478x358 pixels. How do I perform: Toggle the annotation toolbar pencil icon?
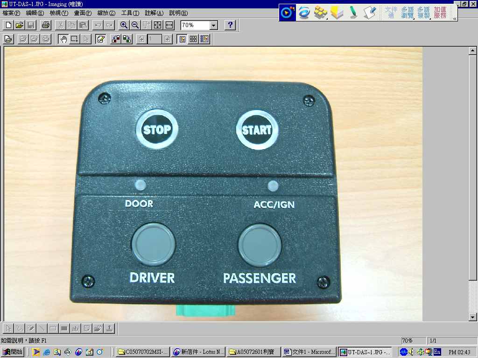(x=100, y=39)
